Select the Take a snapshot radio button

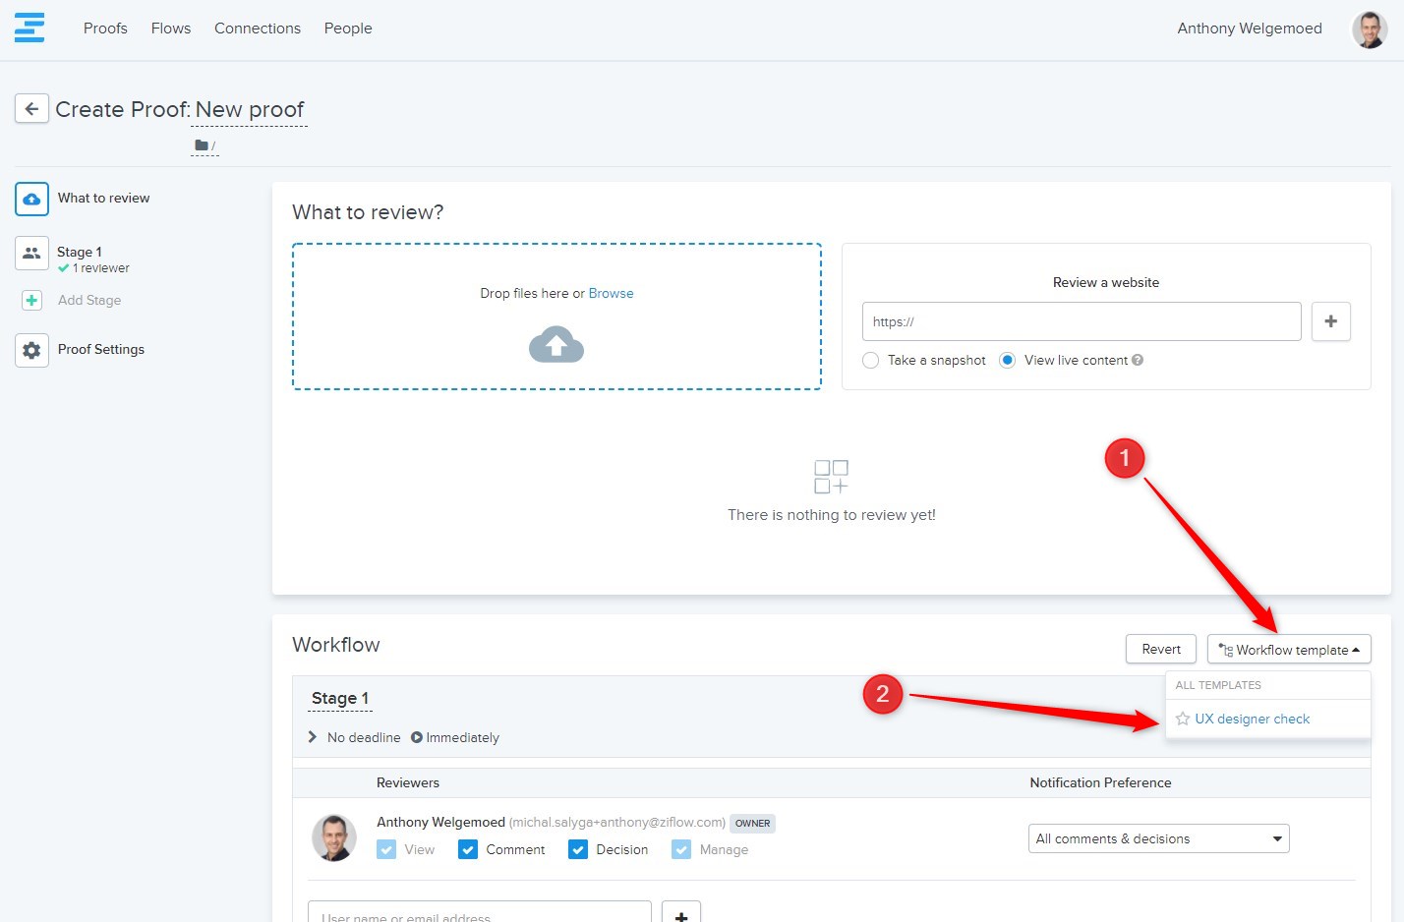tap(870, 361)
